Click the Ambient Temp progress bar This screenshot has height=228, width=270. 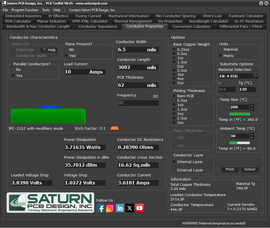(240, 143)
